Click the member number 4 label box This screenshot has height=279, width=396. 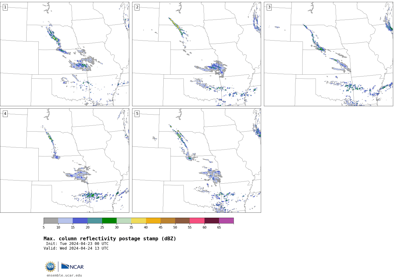(5, 114)
